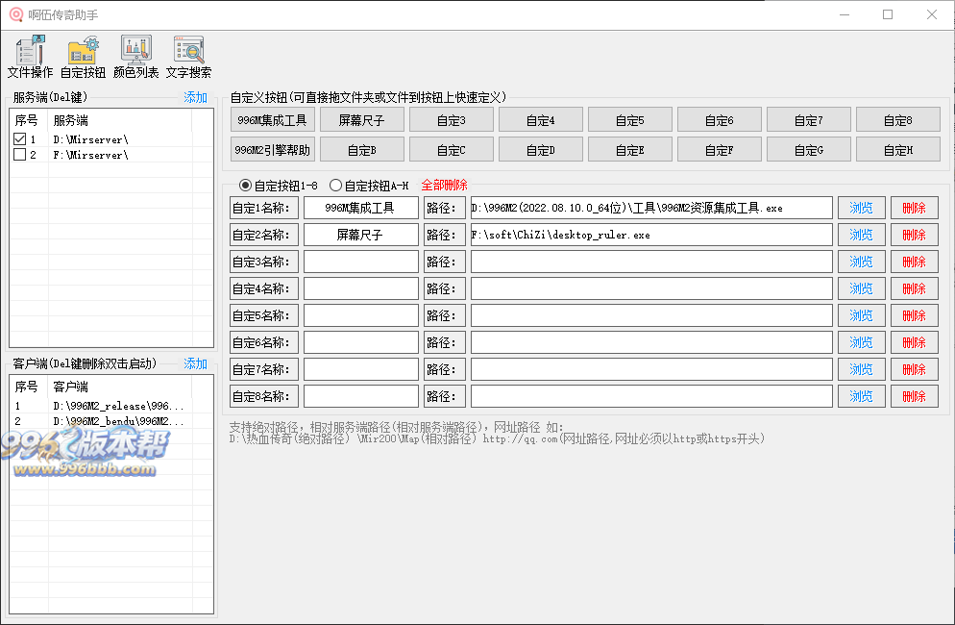Click the 自定3名称 name input field

click(x=361, y=262)
